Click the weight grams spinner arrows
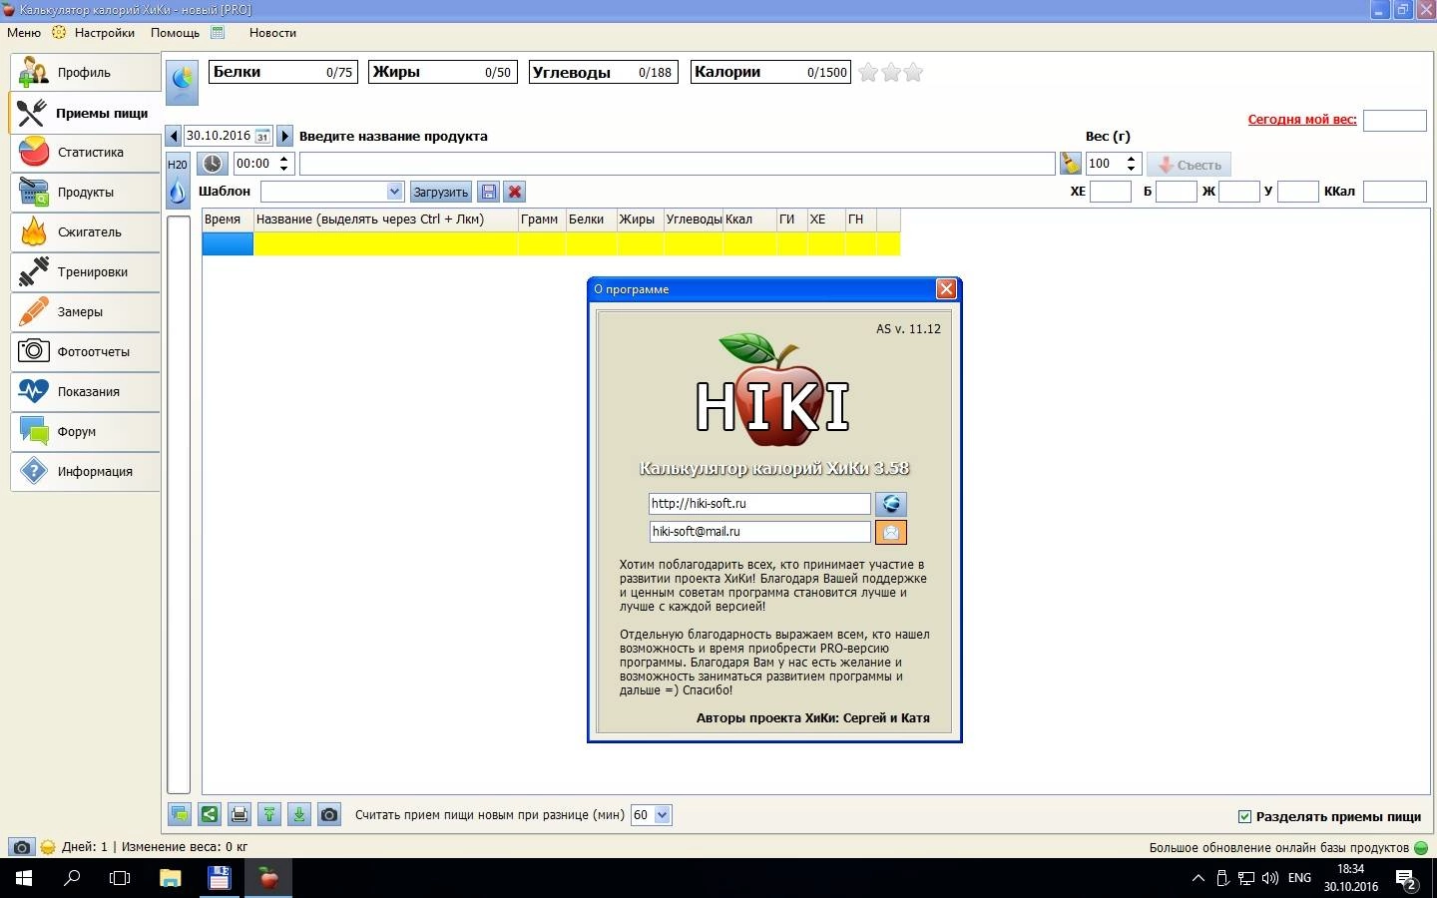Image resolution: width=1437 pixels, height=898 pixels. (1132, 164)
